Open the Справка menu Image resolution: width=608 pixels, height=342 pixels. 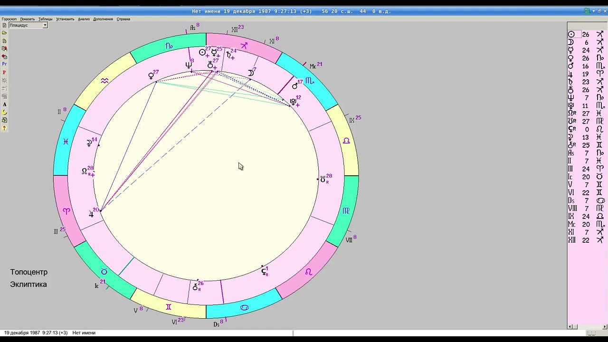click(123, 19)
